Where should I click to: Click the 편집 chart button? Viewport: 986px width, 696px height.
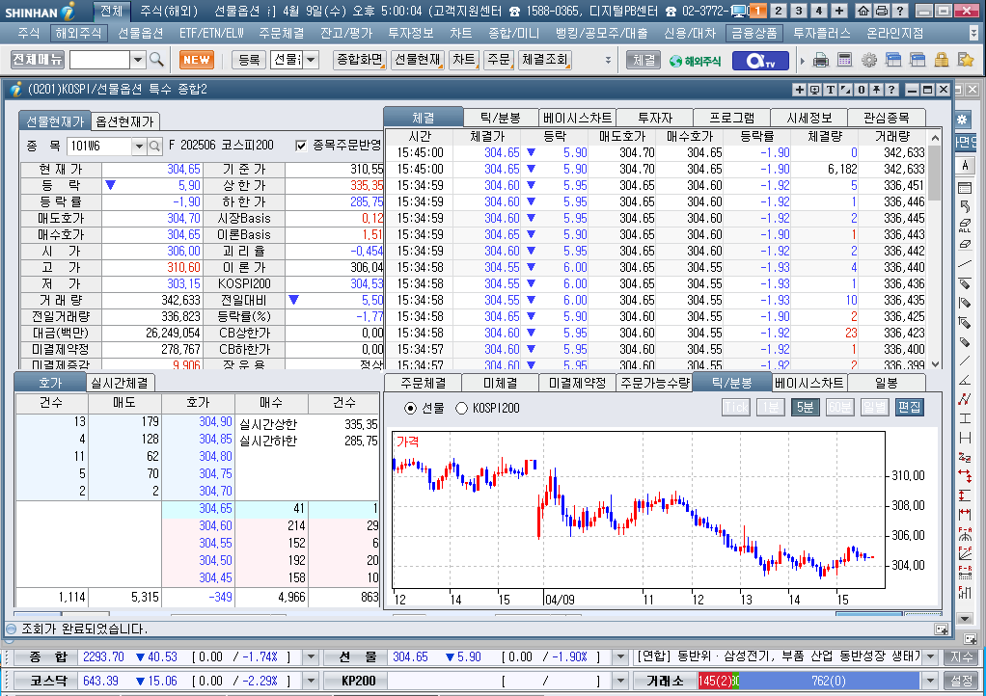[x=909, y=407]
